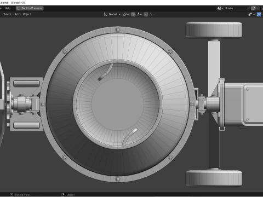Viewport: 263px width, 197px height.
Task: Click the Rotate View status bar entry
Action: click(20, 195)
